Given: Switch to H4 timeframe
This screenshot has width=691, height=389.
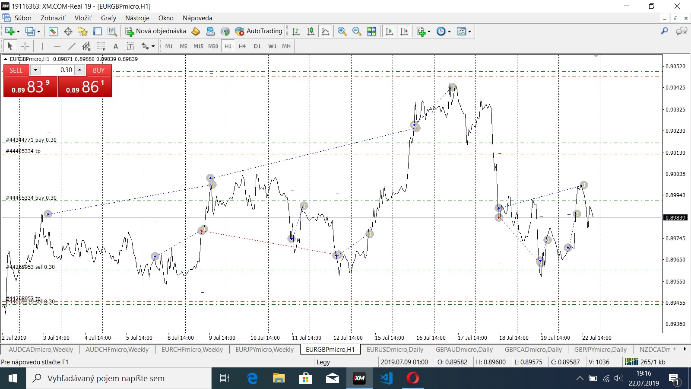Looking at the screenshot, I should pos(242,46).
